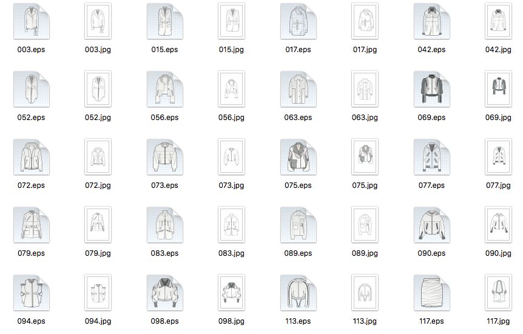Click the file name label 073.eps
Image resolution: width=523 pixels, height=334 pixels.
click(x=164, y=185)
